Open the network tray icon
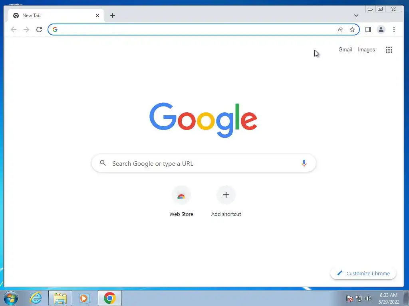 359,298
